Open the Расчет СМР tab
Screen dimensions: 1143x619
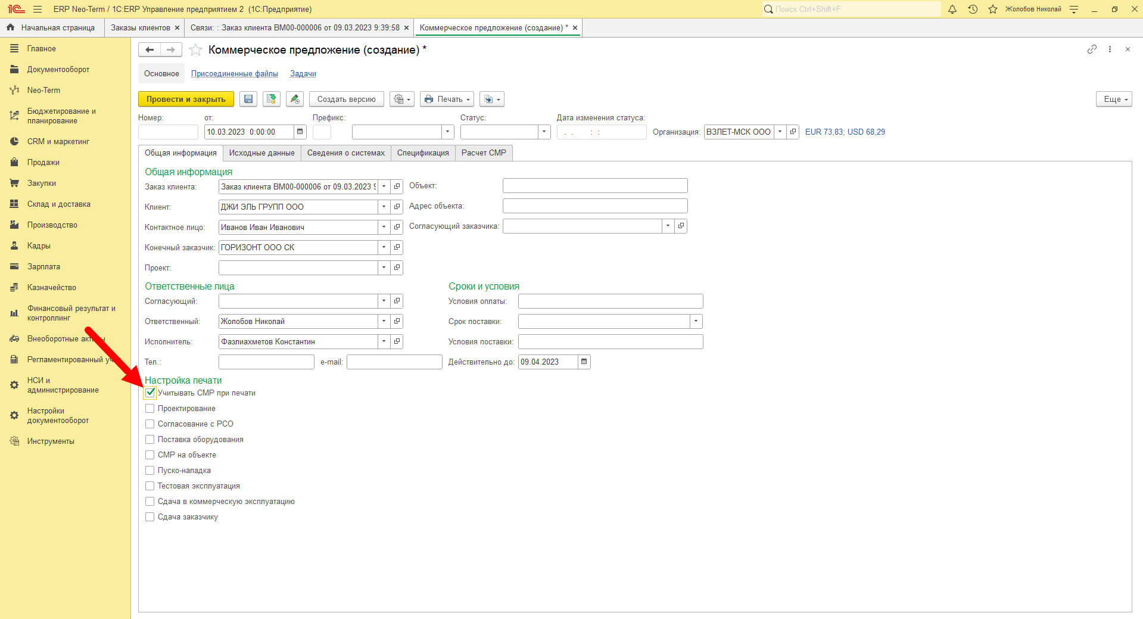tap(484, 153)
